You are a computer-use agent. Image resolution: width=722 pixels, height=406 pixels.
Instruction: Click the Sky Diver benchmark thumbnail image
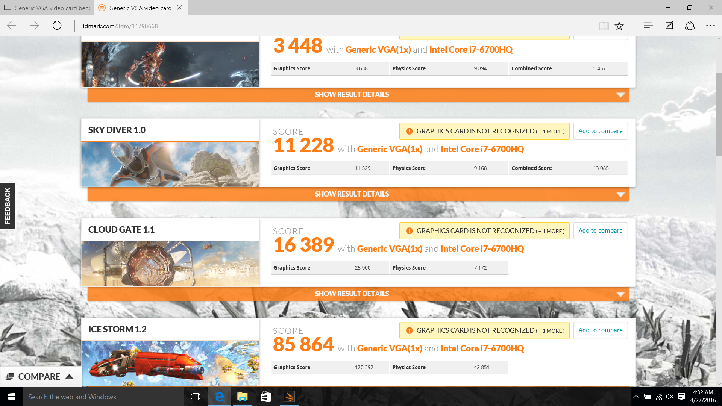click(170, 164)
